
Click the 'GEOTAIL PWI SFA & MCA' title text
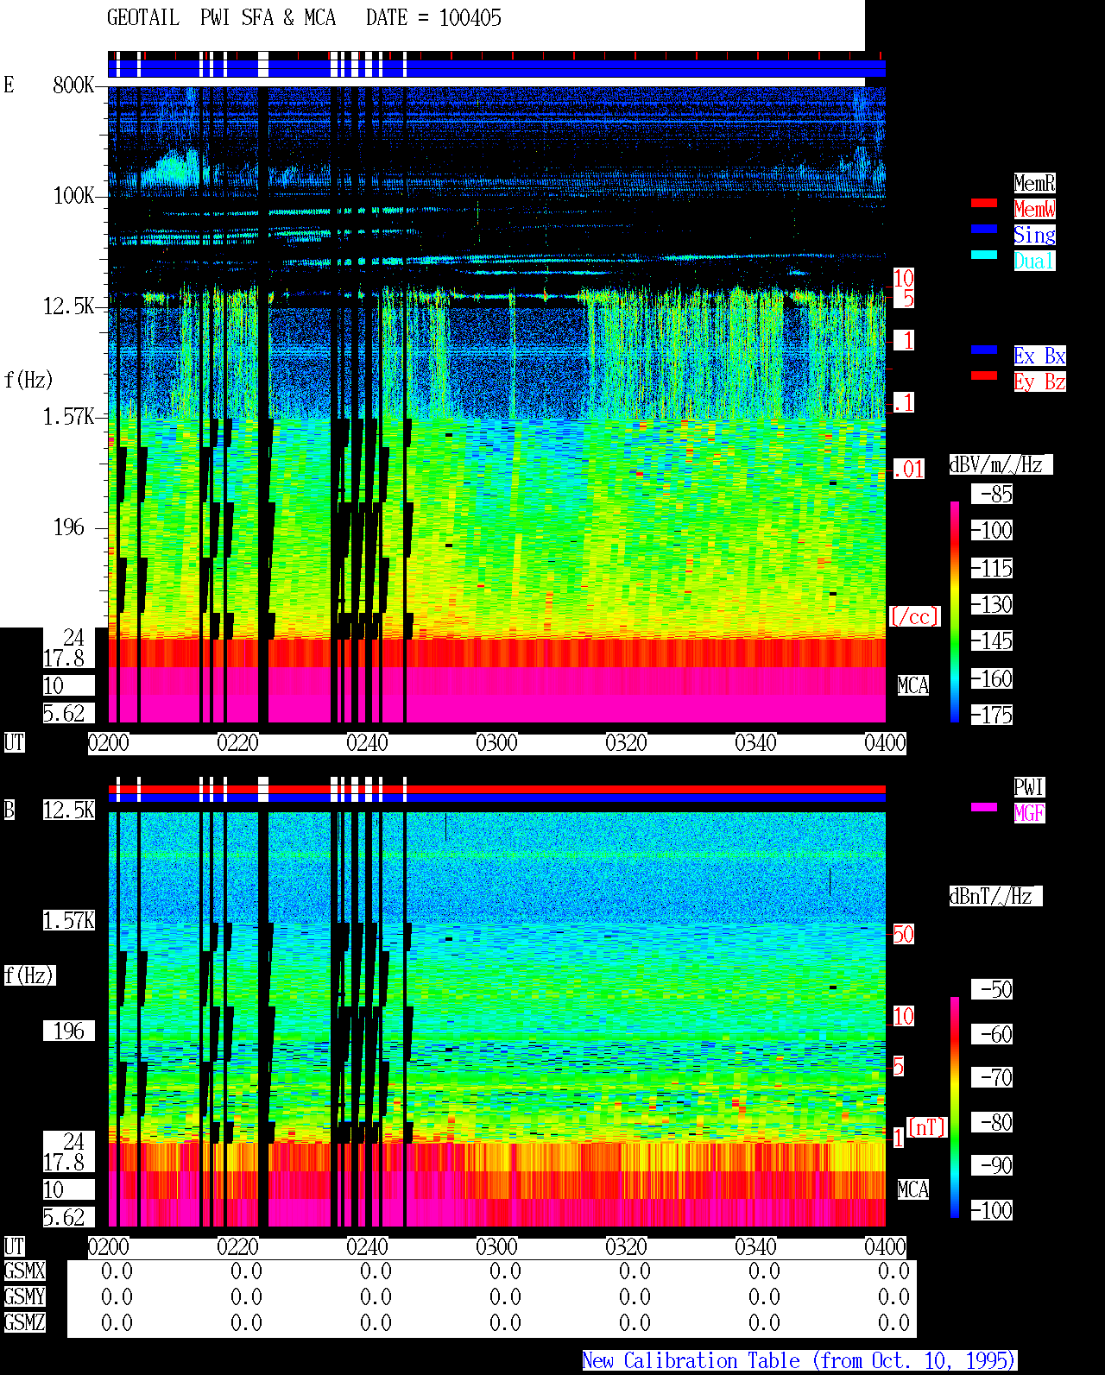coord(221,18)
